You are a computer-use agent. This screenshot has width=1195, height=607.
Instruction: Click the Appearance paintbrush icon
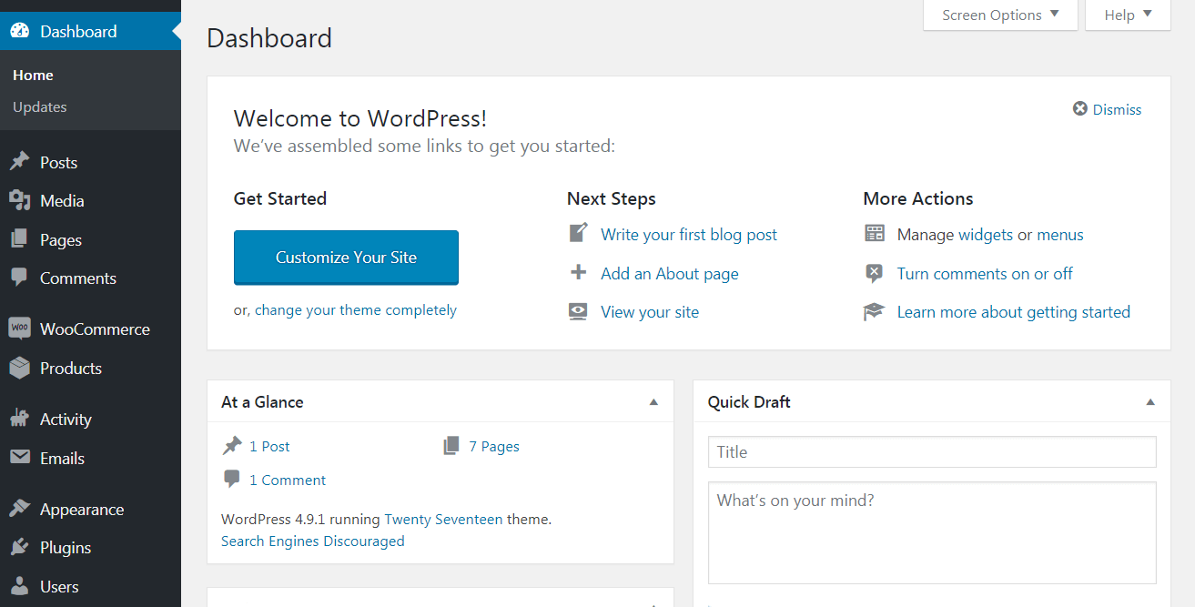click(21, 509)
